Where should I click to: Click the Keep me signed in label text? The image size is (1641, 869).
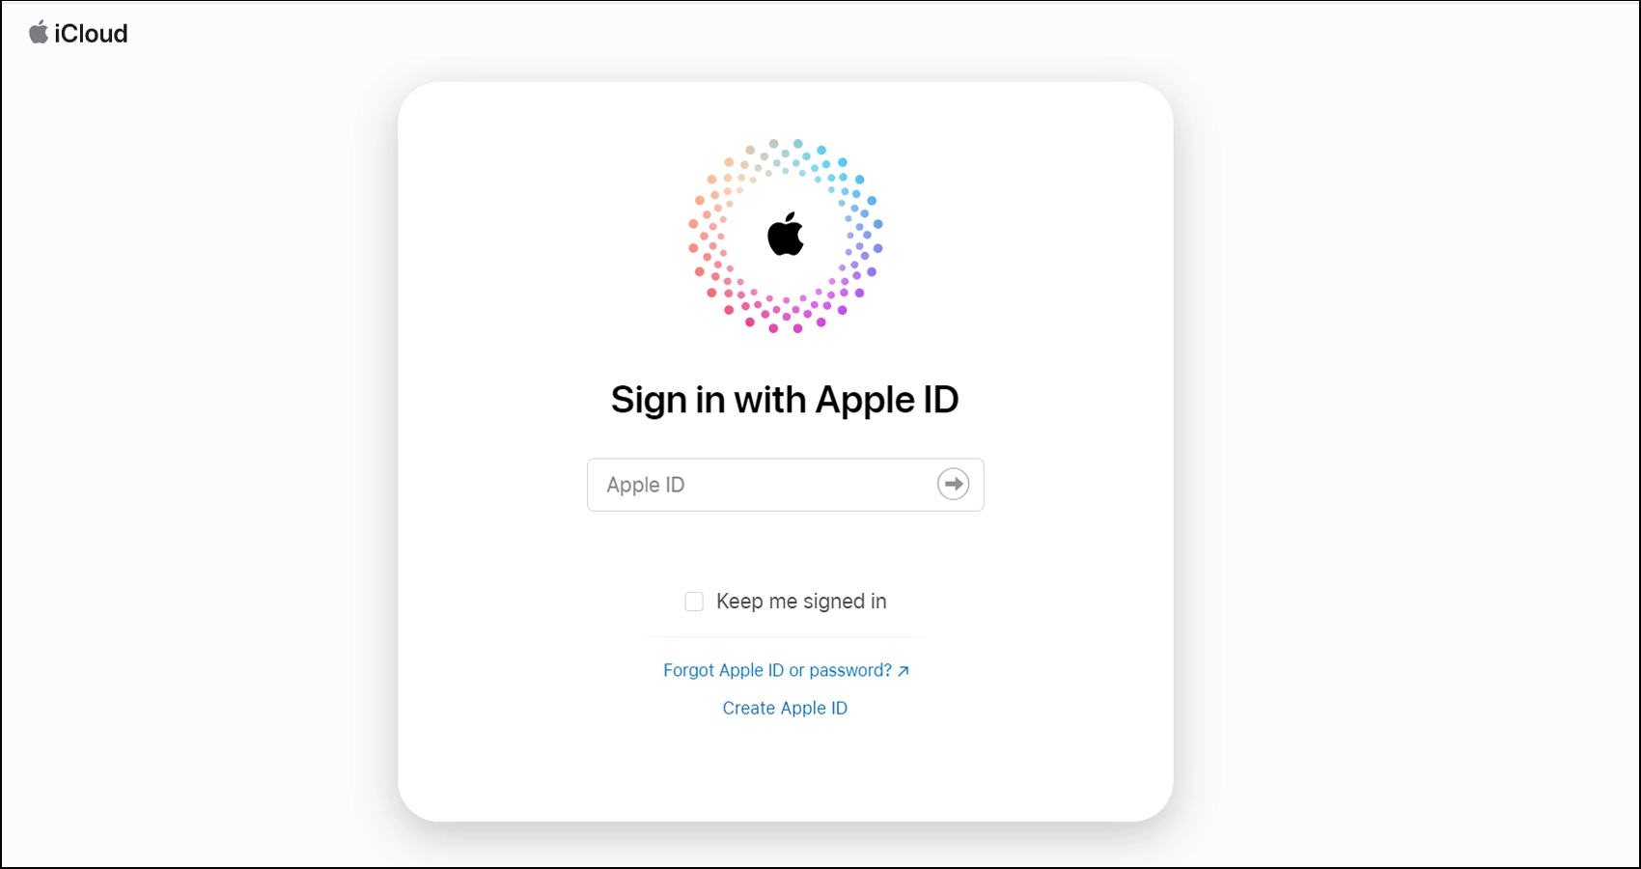(801, 602)
